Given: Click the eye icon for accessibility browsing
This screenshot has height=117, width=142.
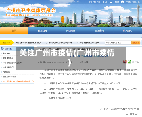Looking at the screenshot, I should [x=122, y=2].
